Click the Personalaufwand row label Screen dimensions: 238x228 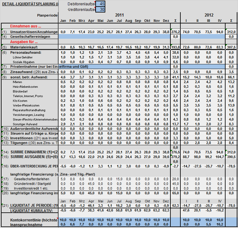[x=26, y=52]
